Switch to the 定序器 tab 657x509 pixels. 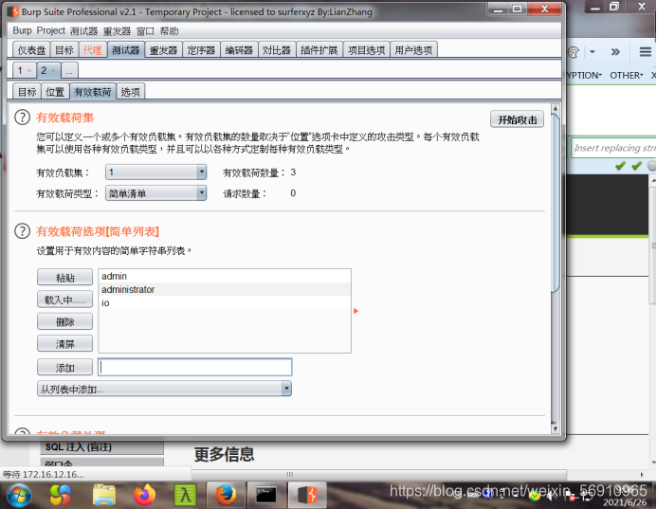click(201, 50)
